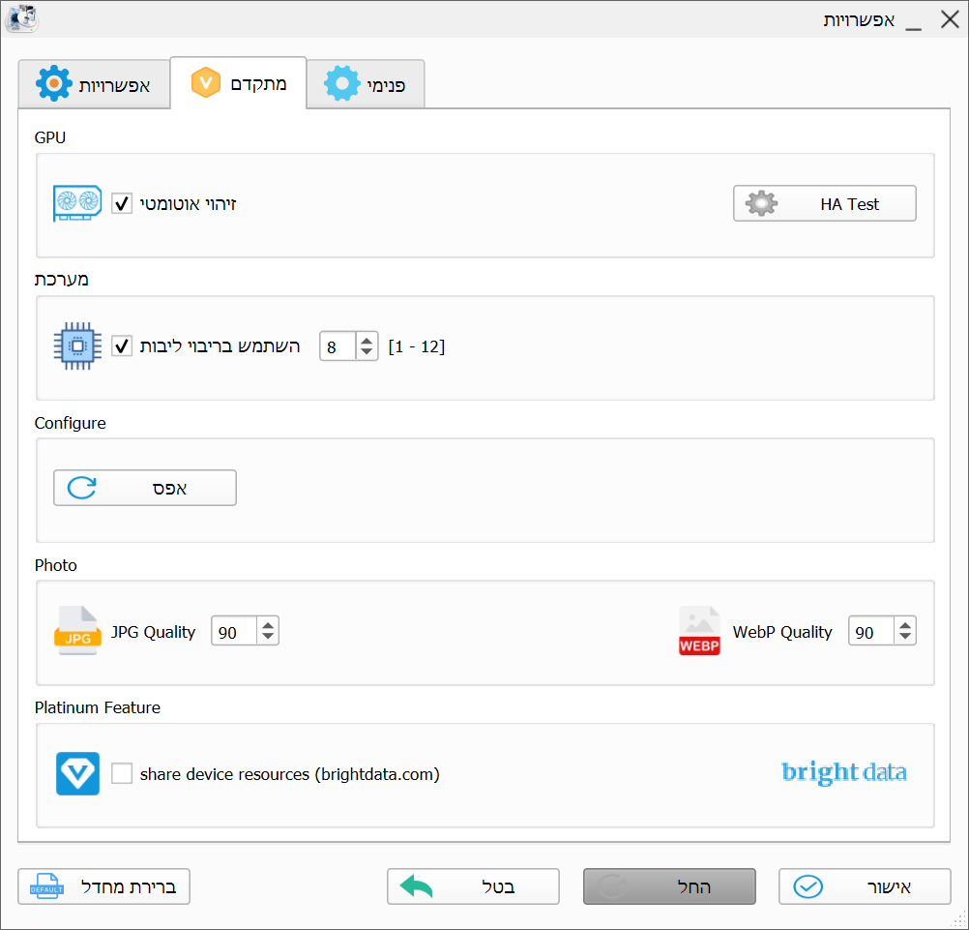Click the red WEBP file icon
This screenshot has height=930, width=969.
(x=699, y=632)
